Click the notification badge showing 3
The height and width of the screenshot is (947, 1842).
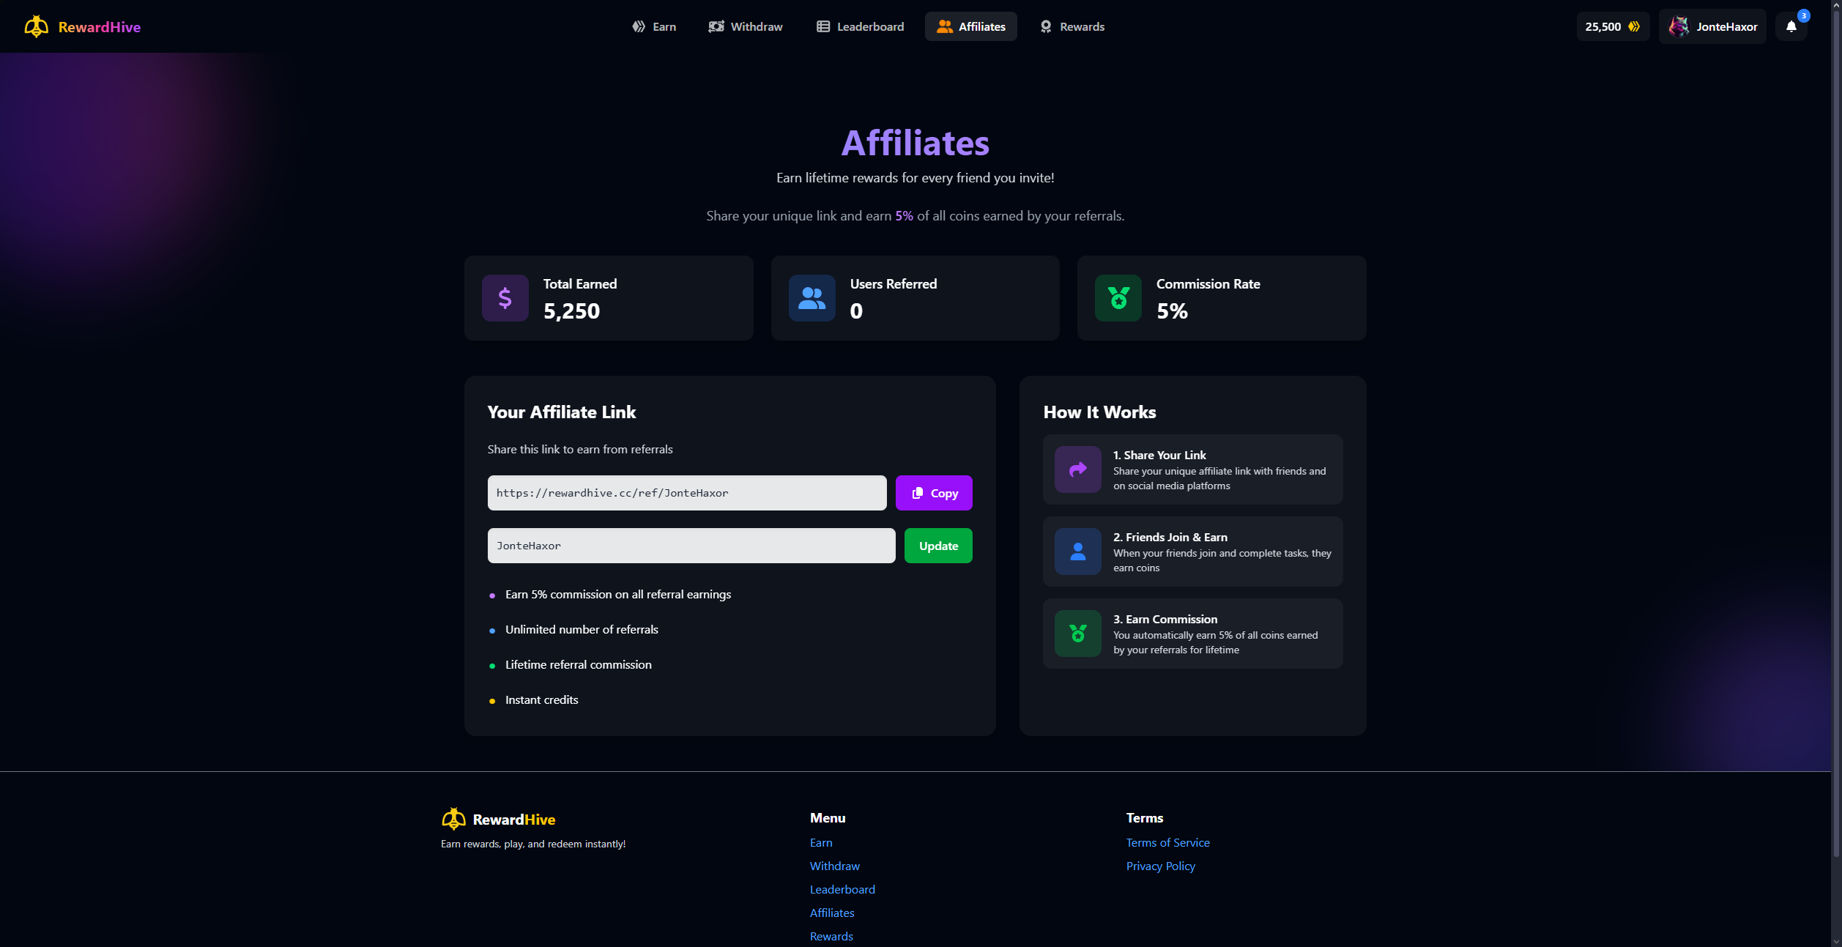1803,15
